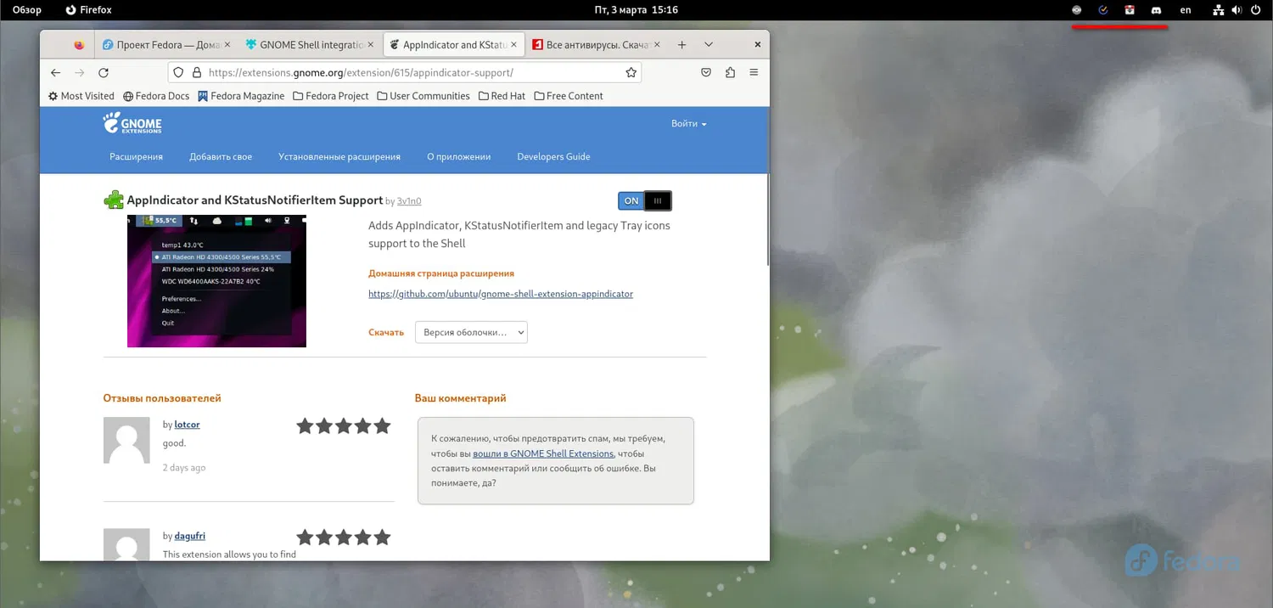Screen dimensions: 1273x608
Task: View site security padlock details
Action: (x=196, y=73)
